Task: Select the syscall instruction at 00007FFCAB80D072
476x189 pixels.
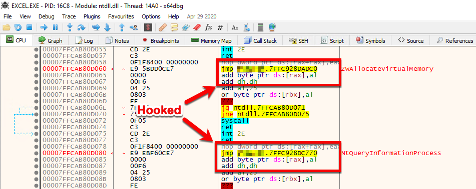Action: [x=235, y=121]
